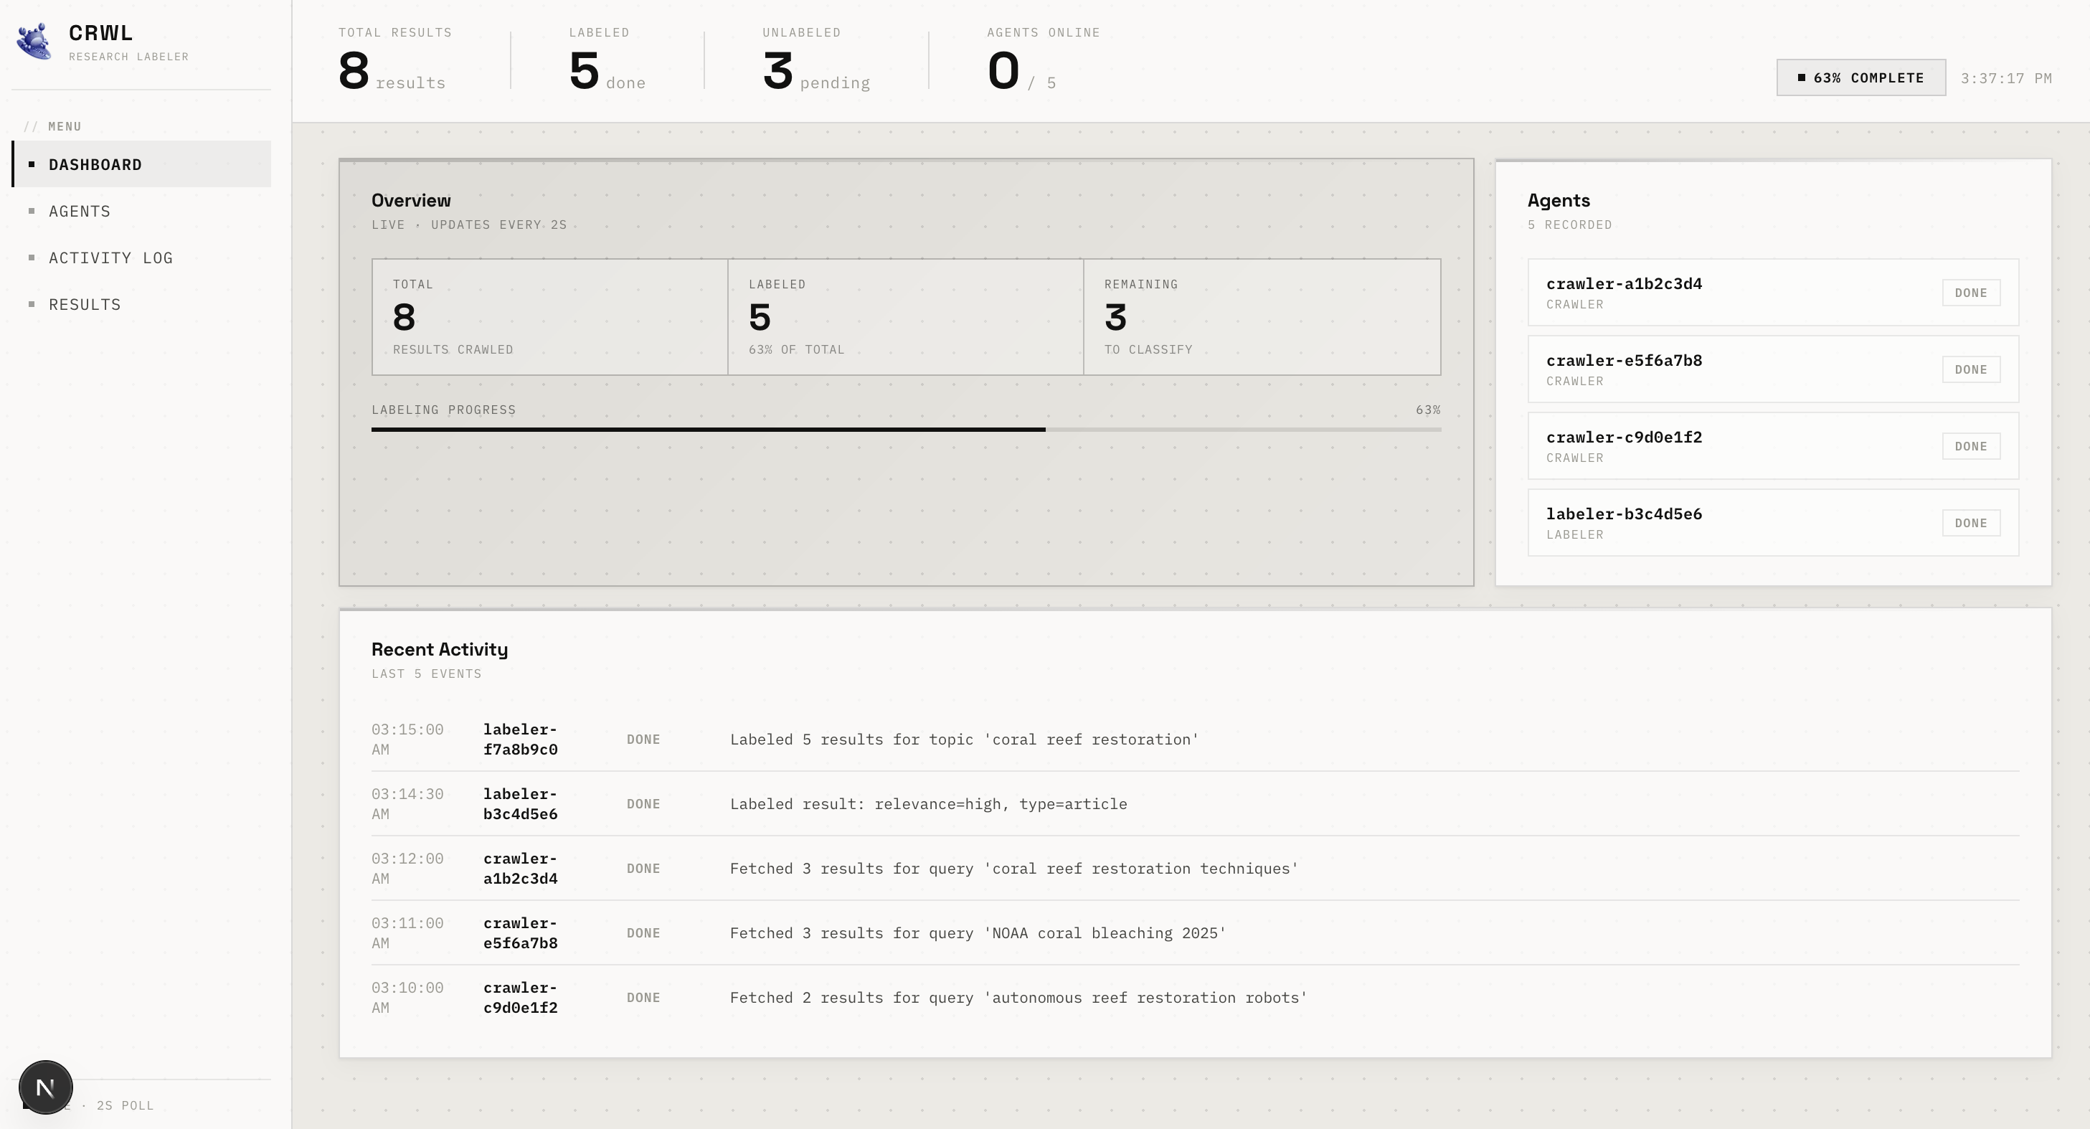Click the Total results crawled tile
The height and width of the screenshot is (1129, 2090).
coord(549,316)
